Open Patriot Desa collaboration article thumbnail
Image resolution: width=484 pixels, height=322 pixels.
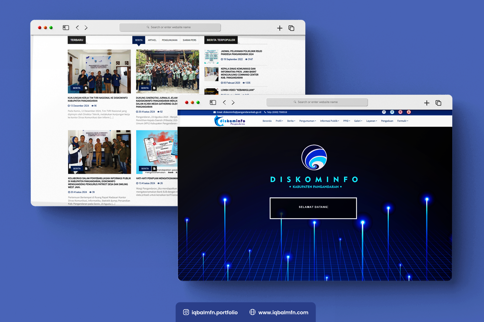pyautogui.click(x=99, y=152)
